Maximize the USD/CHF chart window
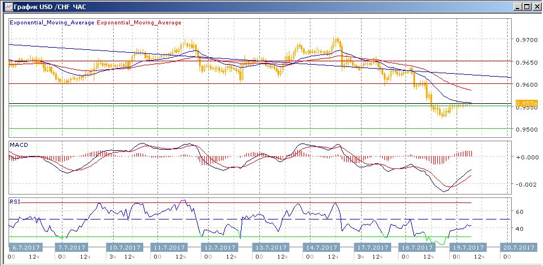Viewport: 543px width, 266px height. (x=527, y=6)
